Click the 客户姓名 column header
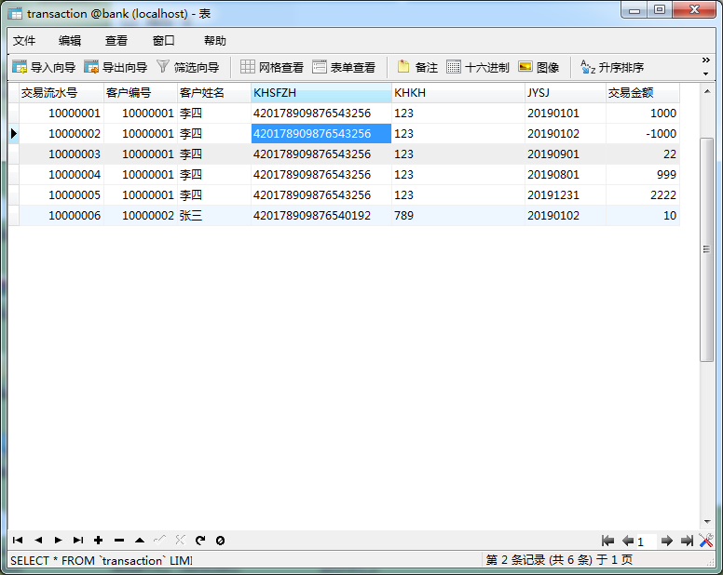 pyautogui.click(x=214, y=92)
